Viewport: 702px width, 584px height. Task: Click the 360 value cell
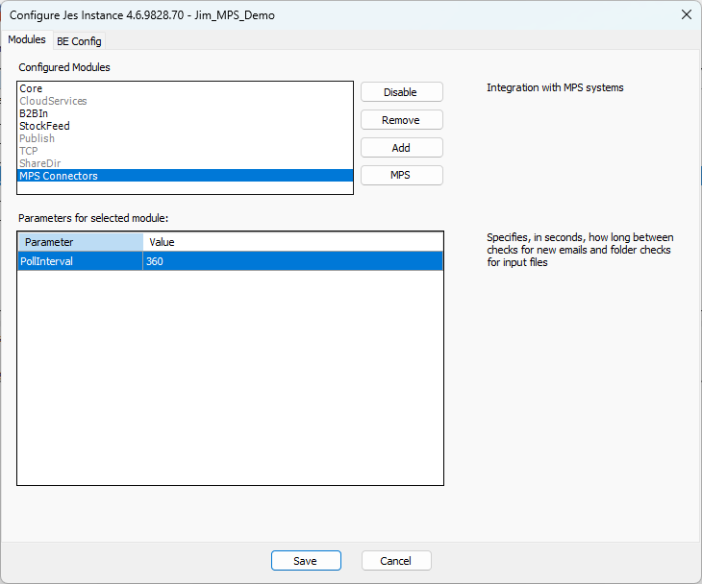[x=292, y=261]
